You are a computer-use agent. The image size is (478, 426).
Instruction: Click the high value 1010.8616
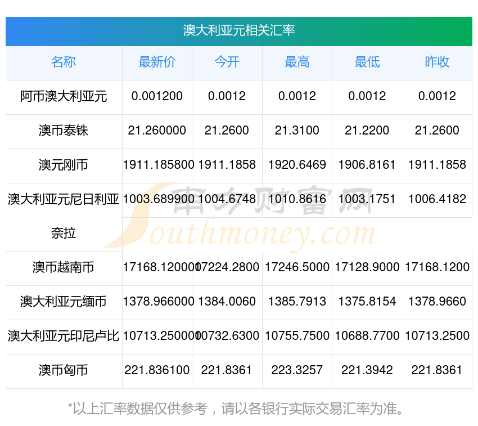[297, 199]
